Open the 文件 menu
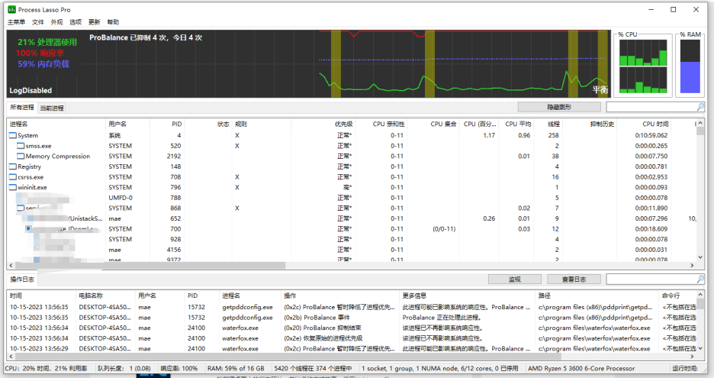714x378 pixels. tap(38, 22)
